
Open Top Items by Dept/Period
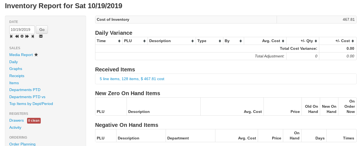tap(31, 104)
